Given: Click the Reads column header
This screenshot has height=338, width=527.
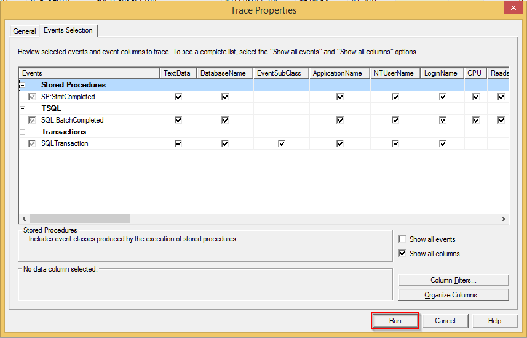Looking at the screenshot, I should point(499,73).
